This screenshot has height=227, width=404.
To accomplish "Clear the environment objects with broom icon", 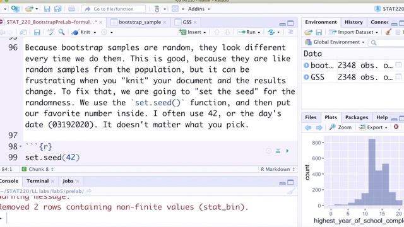I will tap(389, 32).
